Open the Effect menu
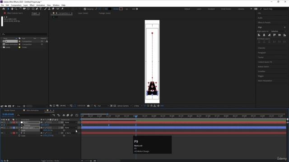Image resolution: width=289 pixels, height=162 pixels. 32,5
